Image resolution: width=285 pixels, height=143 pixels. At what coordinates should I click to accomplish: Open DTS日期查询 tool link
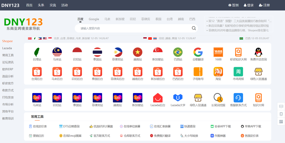point(69,126)
